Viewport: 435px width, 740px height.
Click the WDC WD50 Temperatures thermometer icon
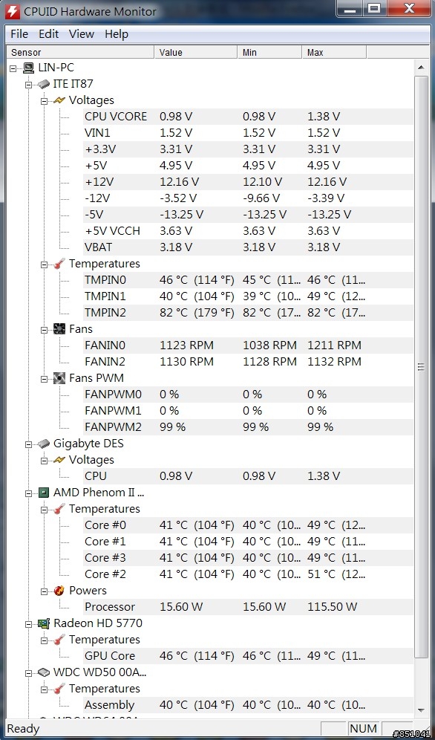coord(59,689)
